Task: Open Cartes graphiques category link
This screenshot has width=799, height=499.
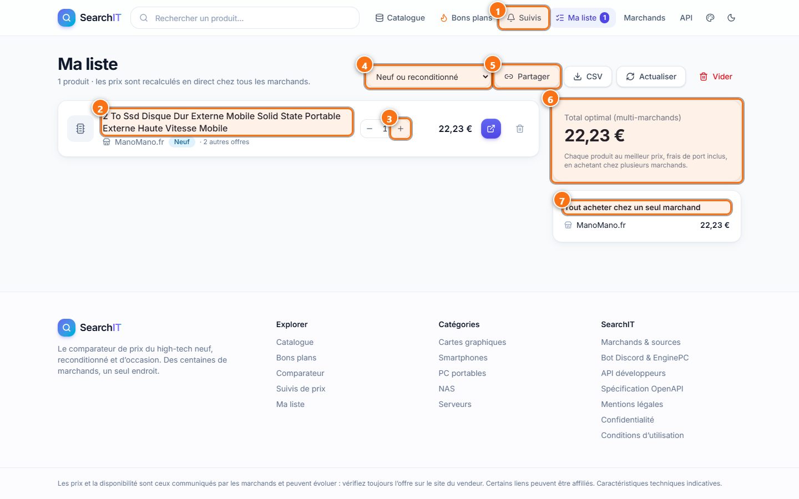Action: [x=472, y=342]
